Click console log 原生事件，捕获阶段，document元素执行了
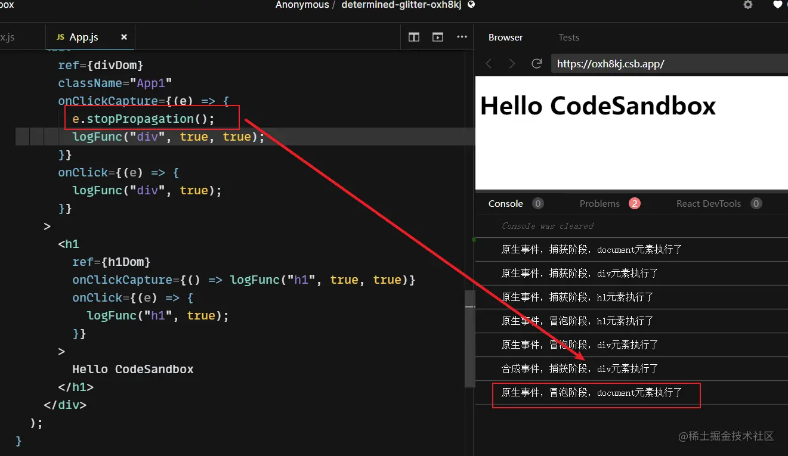This screenshot has width=788, height=456. (x=592, y=250)
